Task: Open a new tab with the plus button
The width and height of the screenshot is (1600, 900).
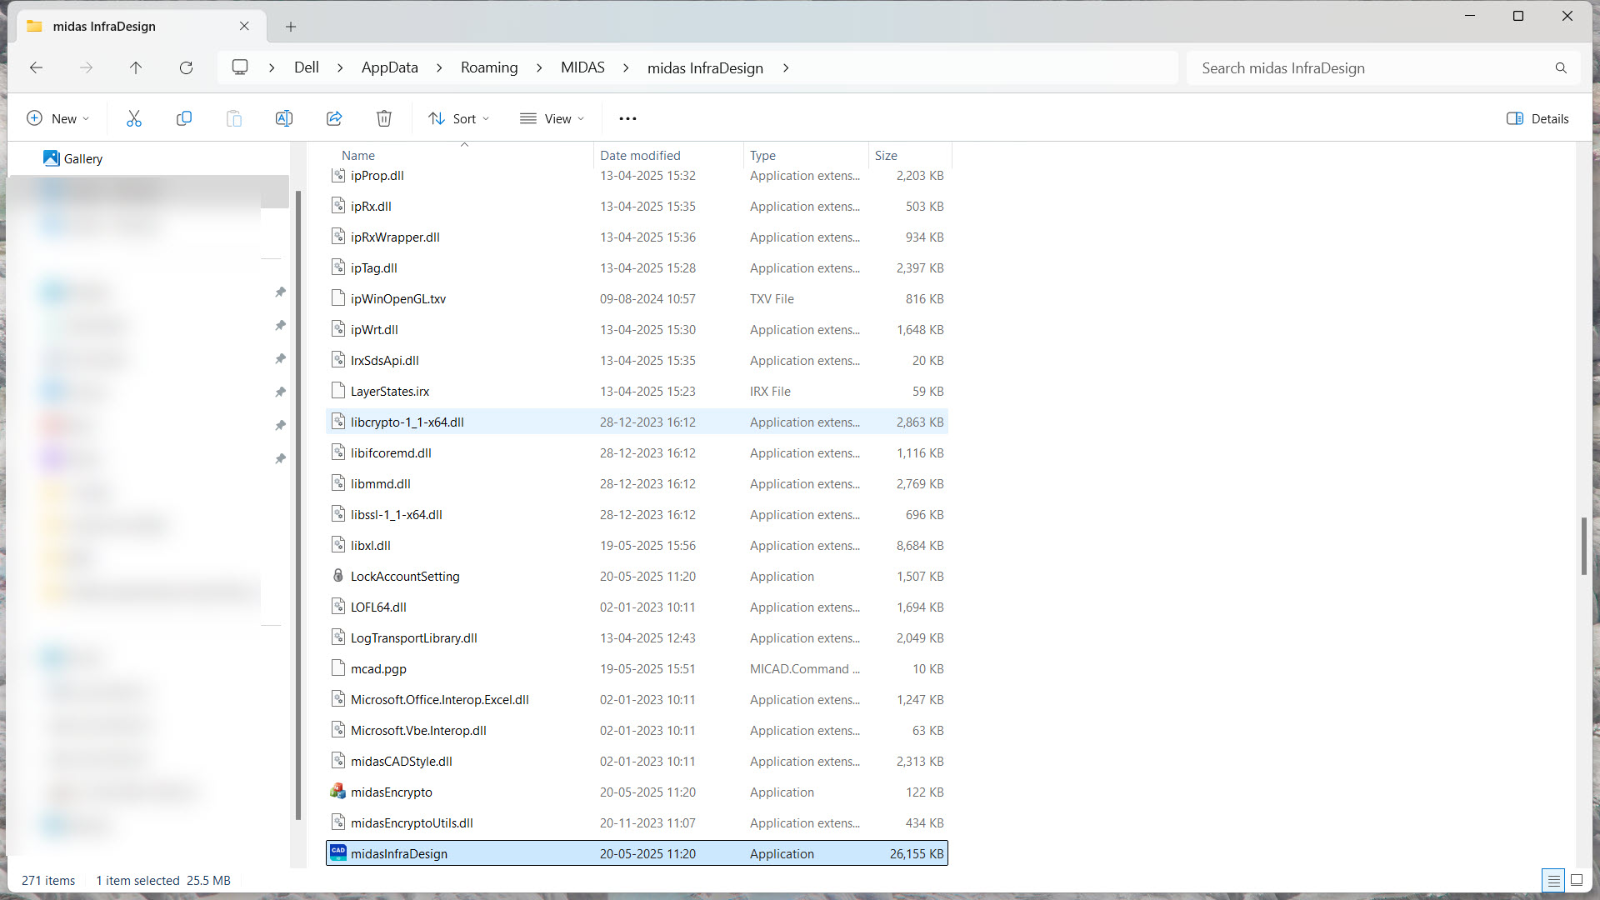Action: point(291,27)
